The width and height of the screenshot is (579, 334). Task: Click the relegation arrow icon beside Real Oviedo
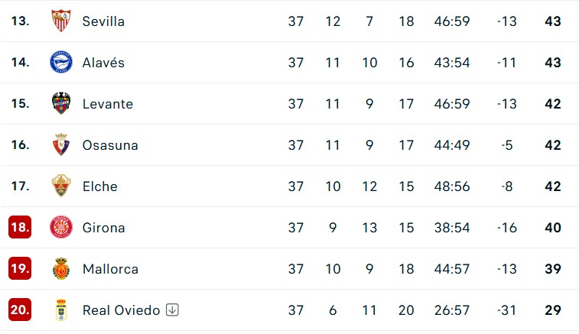pos(172,310)
